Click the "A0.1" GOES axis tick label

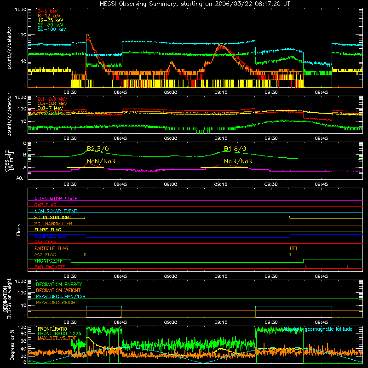pos(21,178)
